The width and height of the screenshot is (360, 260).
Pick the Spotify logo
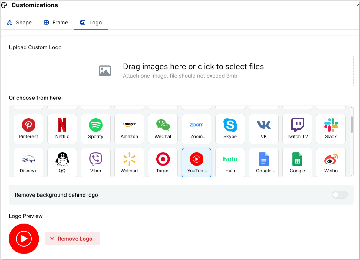pos(96,129)
